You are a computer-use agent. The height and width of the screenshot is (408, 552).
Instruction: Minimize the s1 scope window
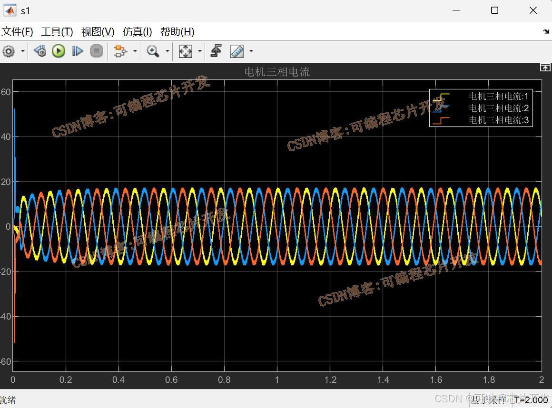[x=456, y=10]
